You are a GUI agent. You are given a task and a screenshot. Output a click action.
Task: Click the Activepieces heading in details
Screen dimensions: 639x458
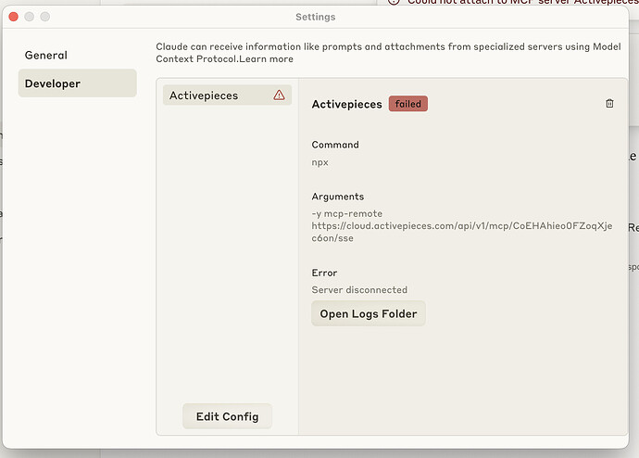(x=346, y=104)
